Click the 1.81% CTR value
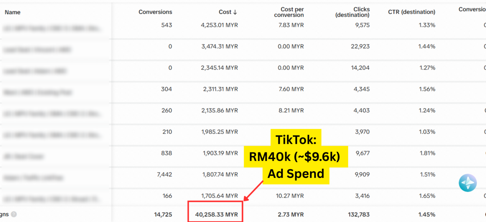Screen dimensions: 486x222 click(427, 153)
